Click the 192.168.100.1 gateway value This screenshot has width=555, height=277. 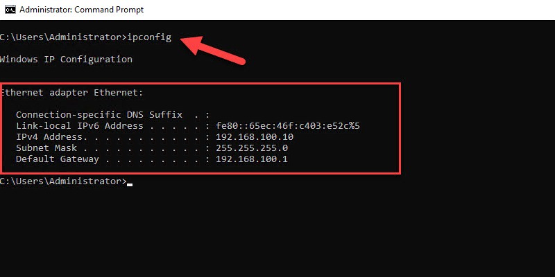pyautogui.click(x=252, y=159)
